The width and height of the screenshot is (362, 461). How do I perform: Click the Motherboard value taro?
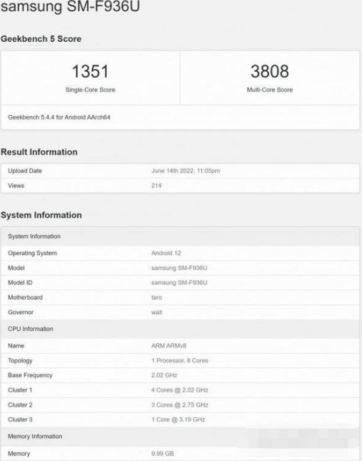[x=156, y=298]
